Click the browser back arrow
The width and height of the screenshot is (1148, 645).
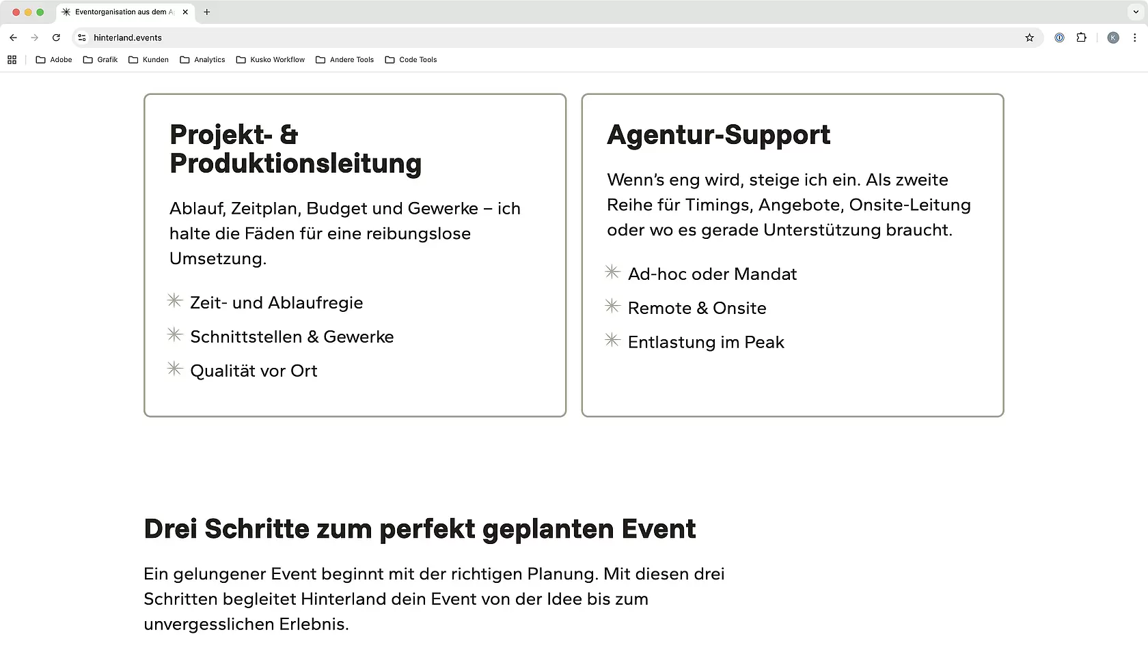point(14,38)
